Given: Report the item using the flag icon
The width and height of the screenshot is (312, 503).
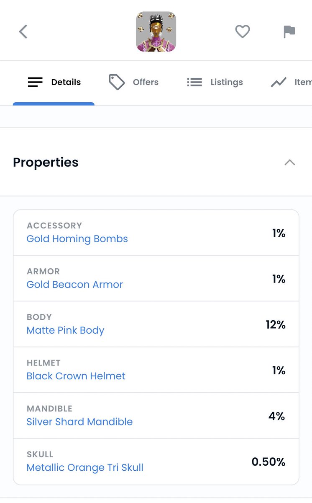Looking at the screenshot, I should 289,32.
